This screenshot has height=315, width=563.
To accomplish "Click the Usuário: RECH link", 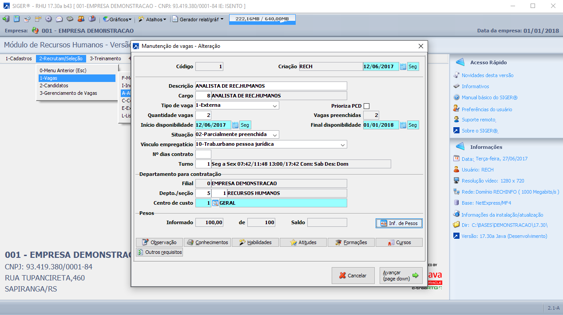I will (x=478, y=170).
